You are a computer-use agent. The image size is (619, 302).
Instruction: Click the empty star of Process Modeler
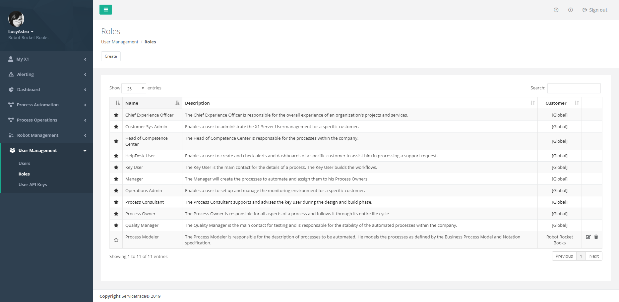(116, 240)
